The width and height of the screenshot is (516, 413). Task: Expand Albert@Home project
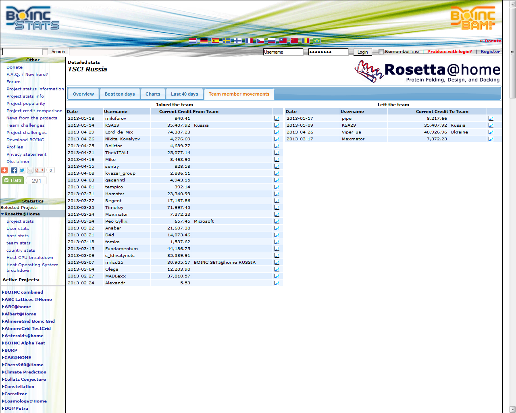point(3,314)
